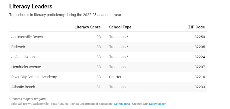This screenshot has height=109, width=230.
Task: Select the Jacksonville Beach school name
Action: (x=27, y=37)
